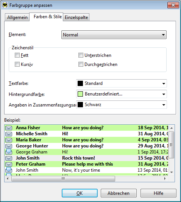Click the Abbrechen button
Viewport: 181px width, 202px height.
pyautogui.click(x=119, y=193)
